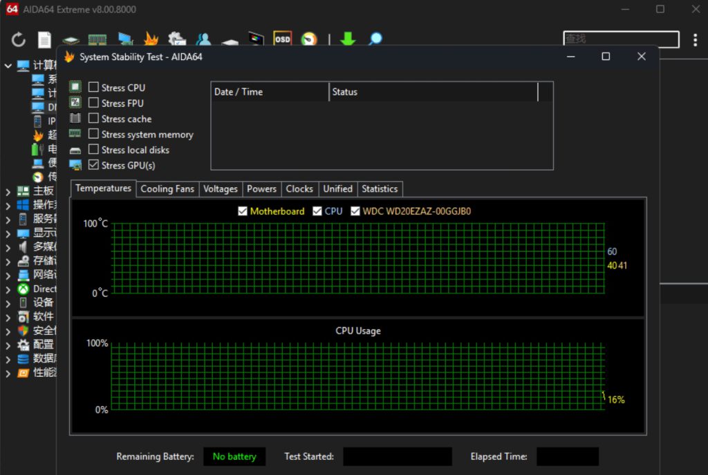Toggle the WDC WD20EZAZ disk checkbox

355,211
